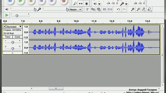Click the Trim audio icon
This screenshot has width=166, height=93.
pyautogui.click(x=104, y=9)
